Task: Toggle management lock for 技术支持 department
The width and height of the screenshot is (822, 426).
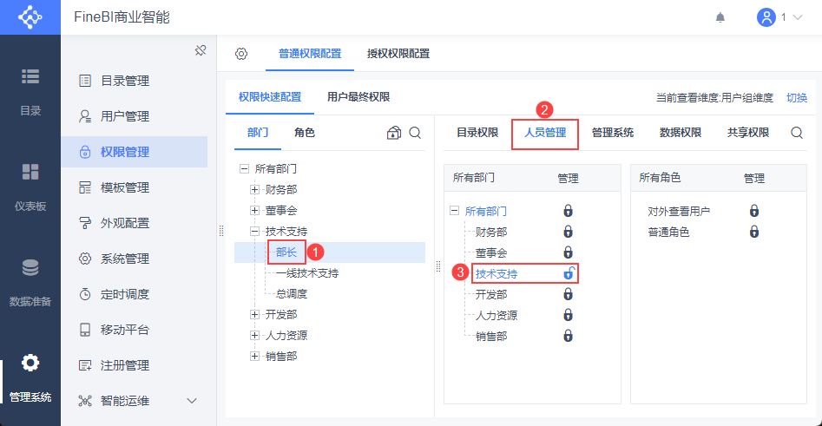Action: point(569,274)
